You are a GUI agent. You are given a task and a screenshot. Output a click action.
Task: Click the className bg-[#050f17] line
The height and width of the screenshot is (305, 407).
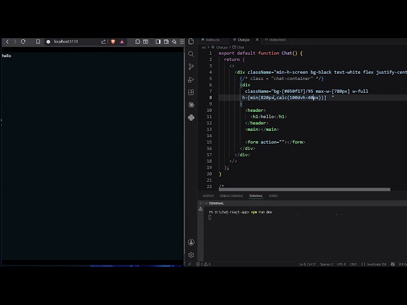(307, 91)
